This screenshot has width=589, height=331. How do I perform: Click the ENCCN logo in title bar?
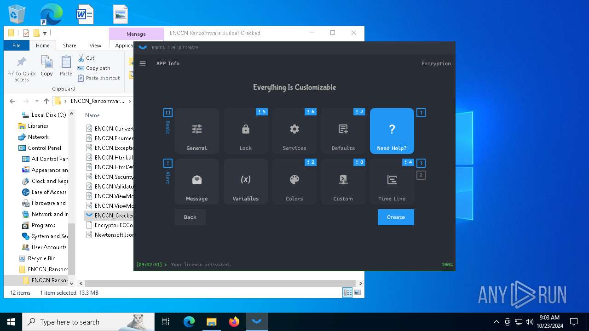(x=143, y=47)
